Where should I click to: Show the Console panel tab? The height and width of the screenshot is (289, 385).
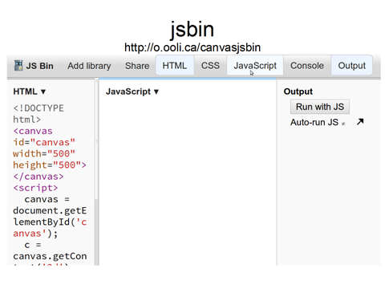307,66
